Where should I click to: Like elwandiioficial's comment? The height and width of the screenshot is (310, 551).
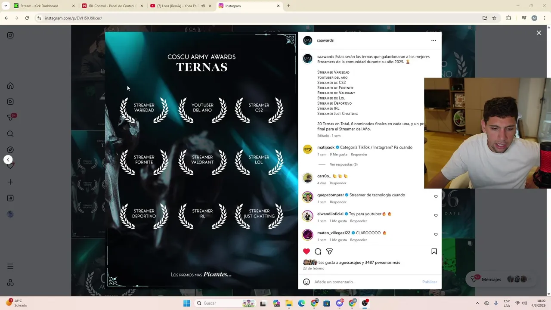[x=436, y=216]
